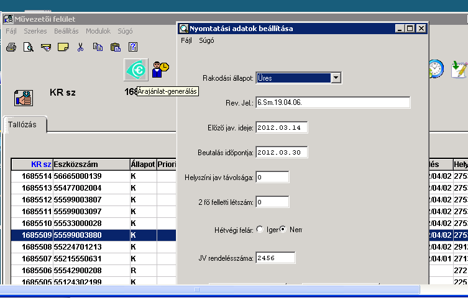Click Eszközszám cell 55477002004
This screenshot has height=298, width=468.
[x=91, y=188]
